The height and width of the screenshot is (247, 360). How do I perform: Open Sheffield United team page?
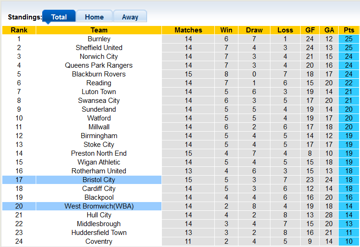click(99, 48)
